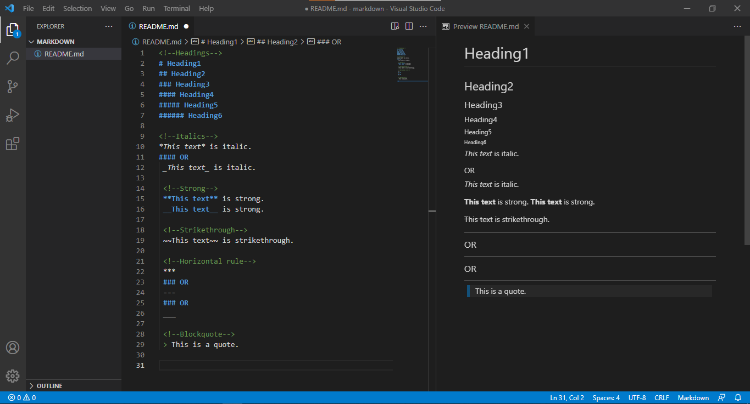750x404 pixels.
Task: Click the Split Editor Right icon
Action: 409,26
